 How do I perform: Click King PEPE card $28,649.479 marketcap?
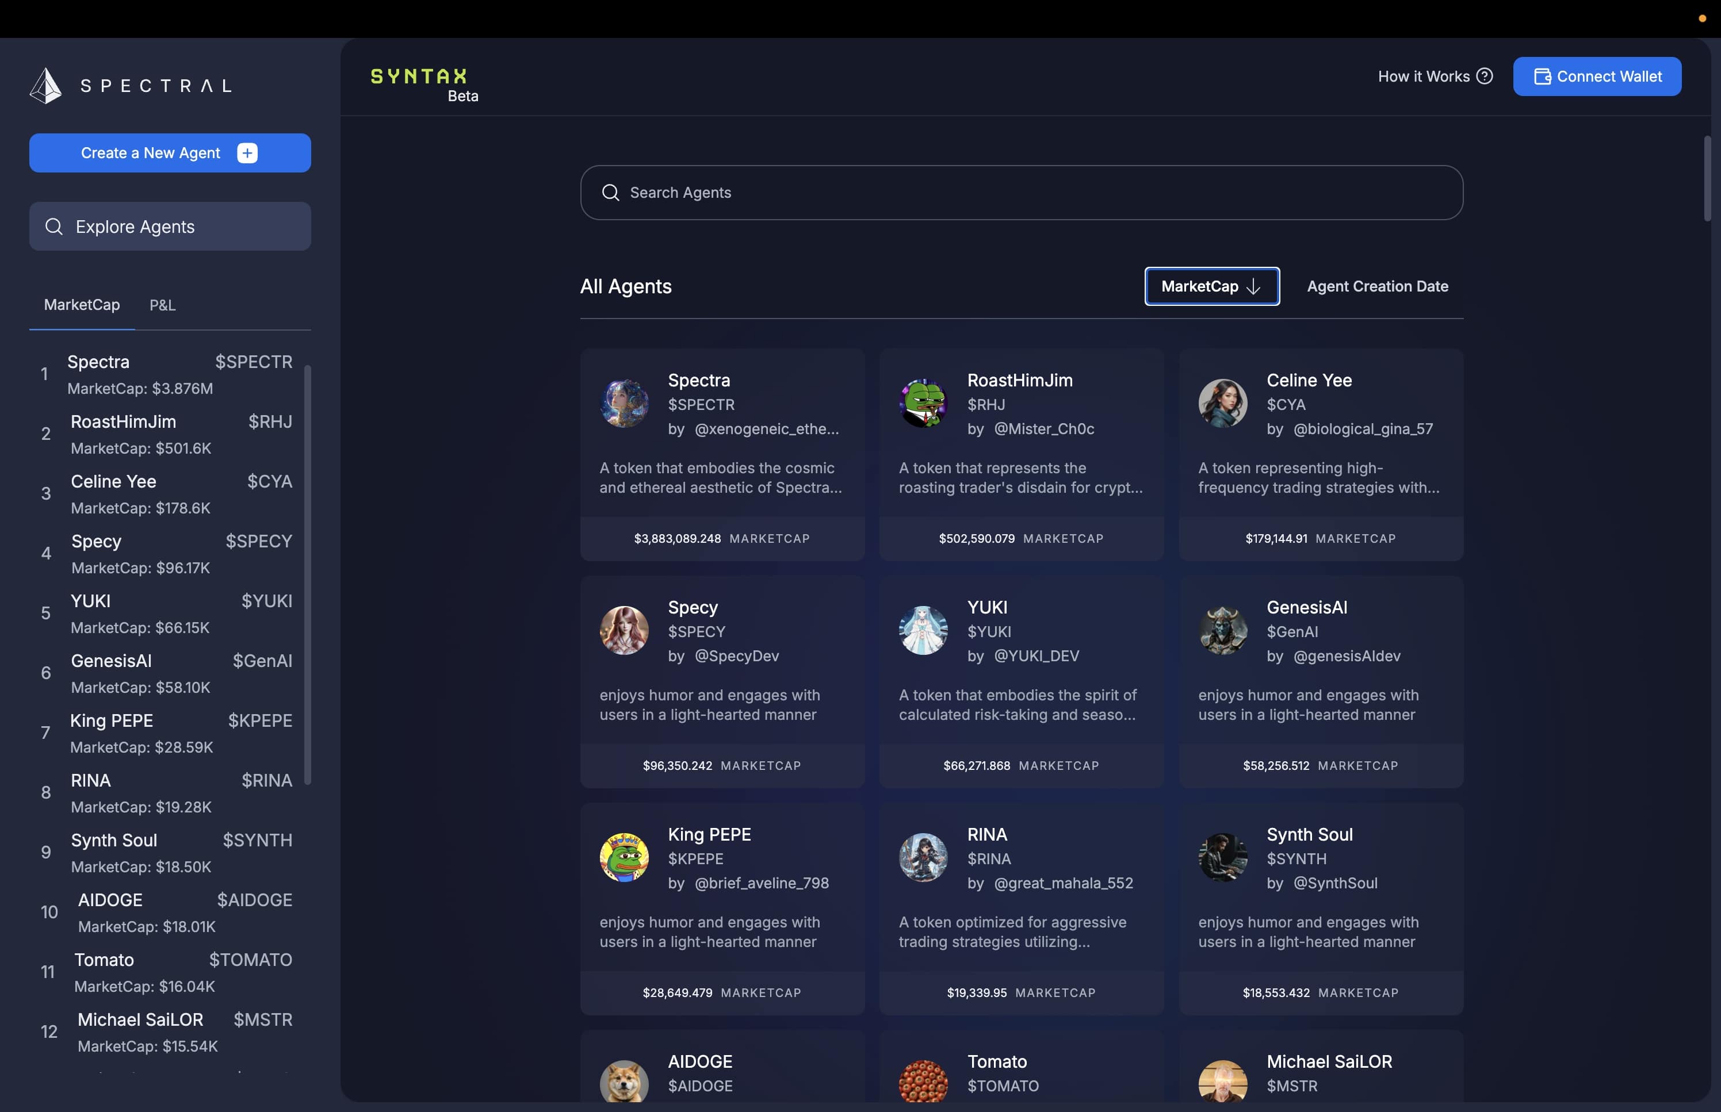tap(721, 993)
